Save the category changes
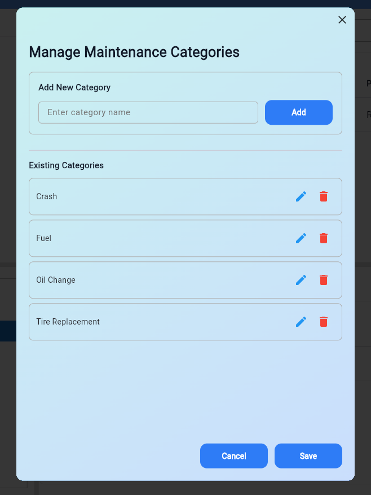 click(308, 456)
